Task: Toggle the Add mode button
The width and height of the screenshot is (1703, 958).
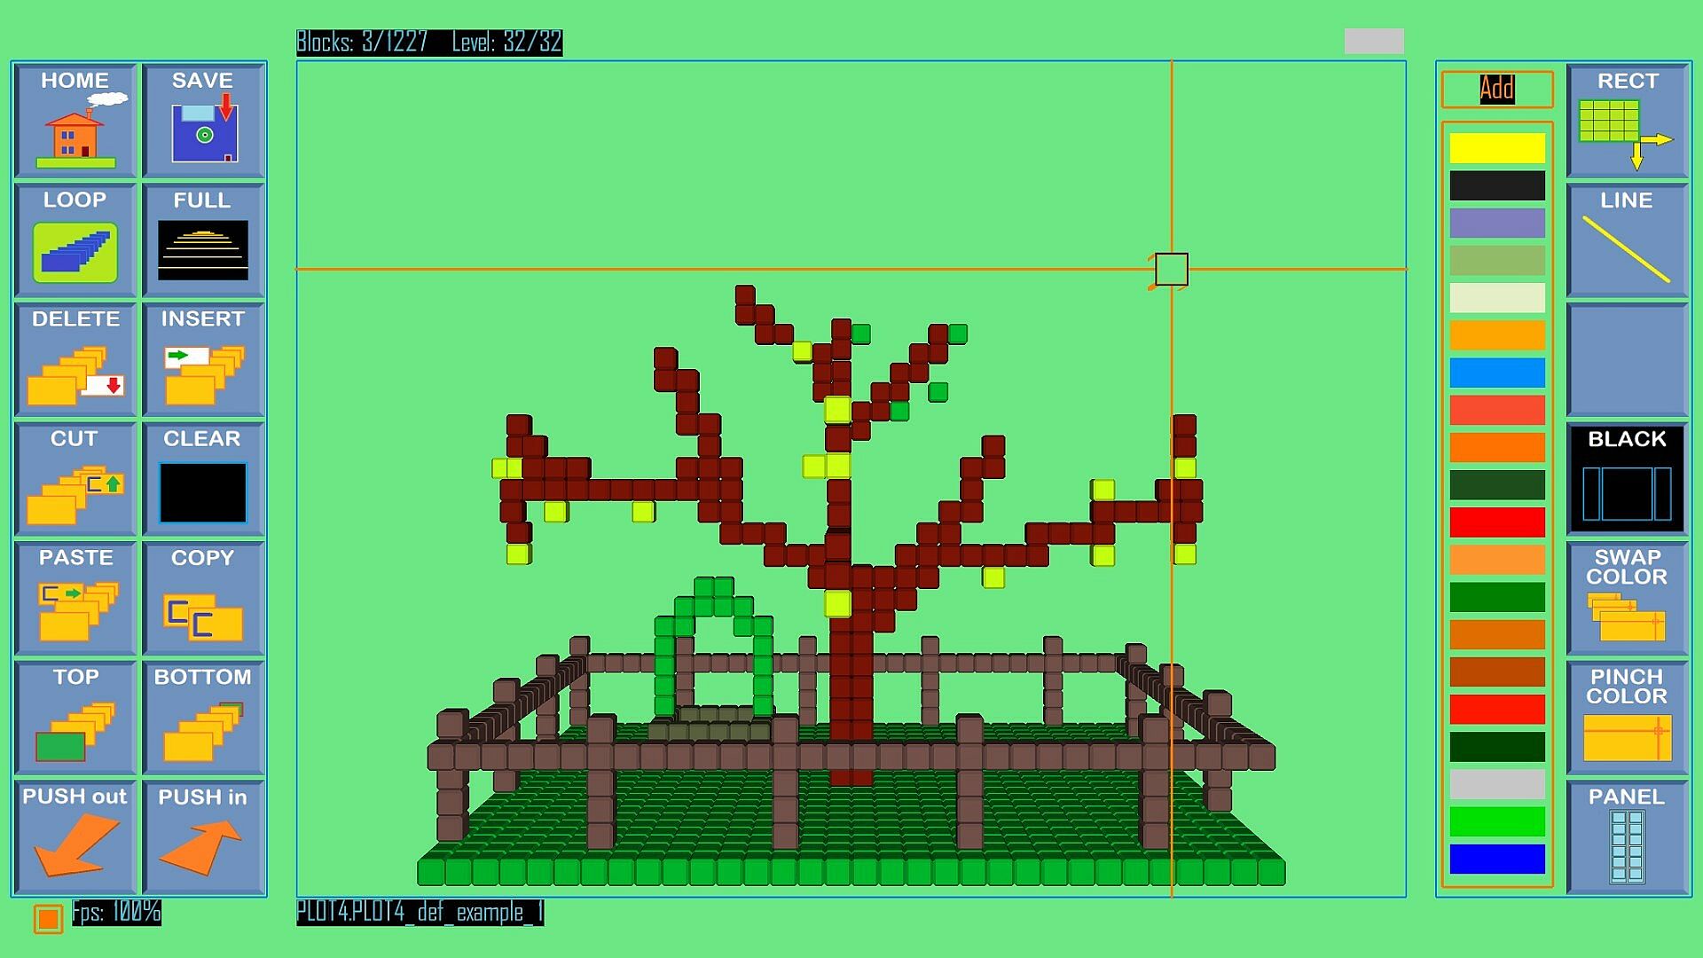Action: 1497,89
